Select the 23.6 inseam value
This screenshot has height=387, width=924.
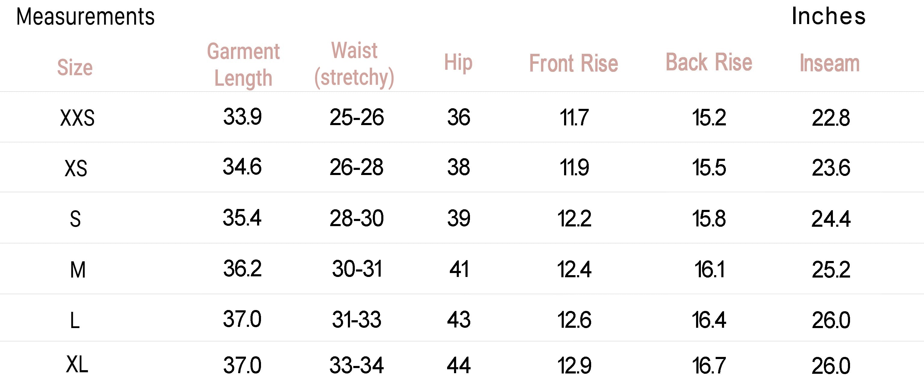[831, 168]
